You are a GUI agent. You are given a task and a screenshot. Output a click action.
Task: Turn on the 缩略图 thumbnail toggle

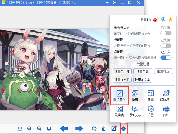coord(166,45)
